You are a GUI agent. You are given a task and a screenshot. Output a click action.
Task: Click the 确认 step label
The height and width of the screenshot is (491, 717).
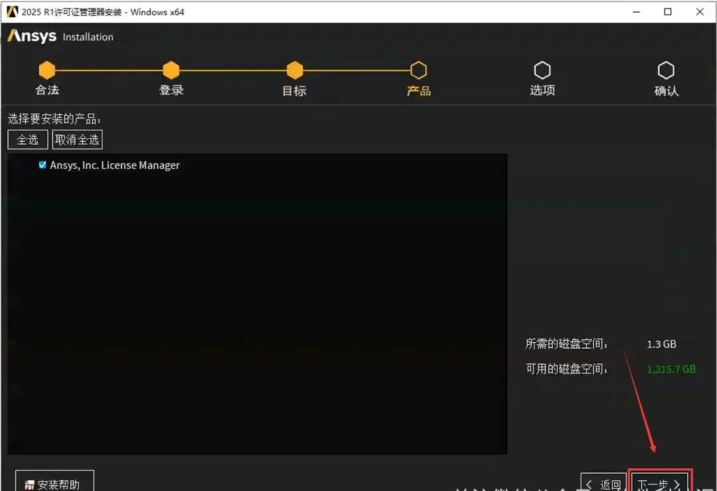(667, 91)
